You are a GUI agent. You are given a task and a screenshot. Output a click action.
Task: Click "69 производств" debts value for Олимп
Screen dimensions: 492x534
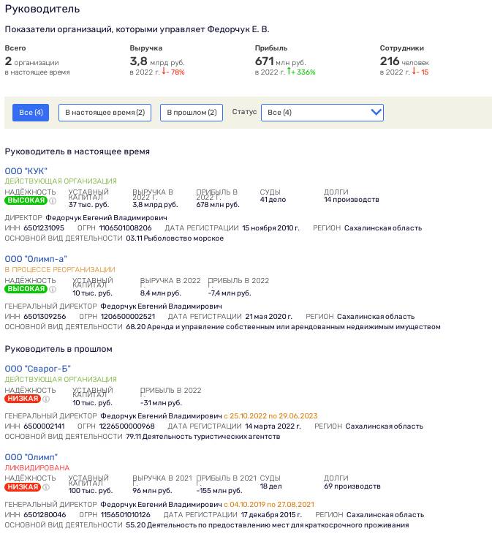click(x=352, y=486)
